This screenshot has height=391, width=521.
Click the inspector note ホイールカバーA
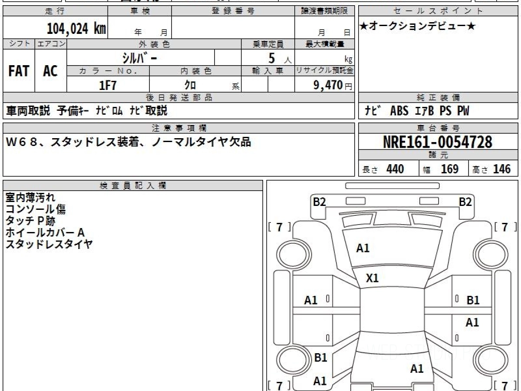point(45,233)
